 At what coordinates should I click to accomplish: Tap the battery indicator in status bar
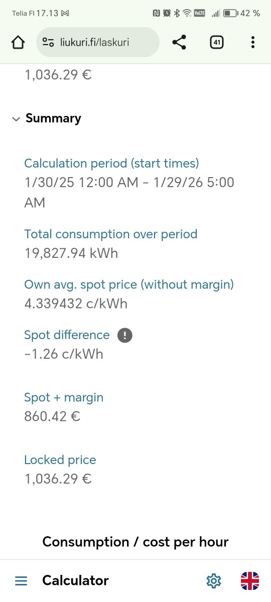click(x=230, y=14)
